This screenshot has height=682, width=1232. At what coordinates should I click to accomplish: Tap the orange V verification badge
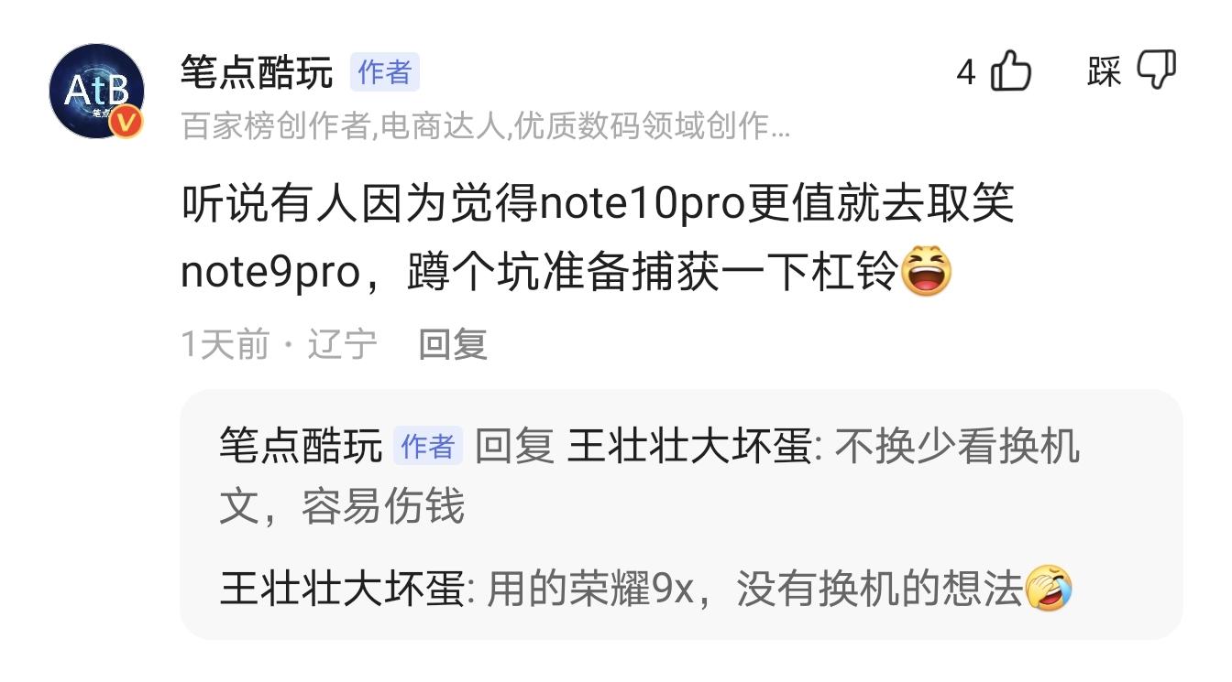127,122
